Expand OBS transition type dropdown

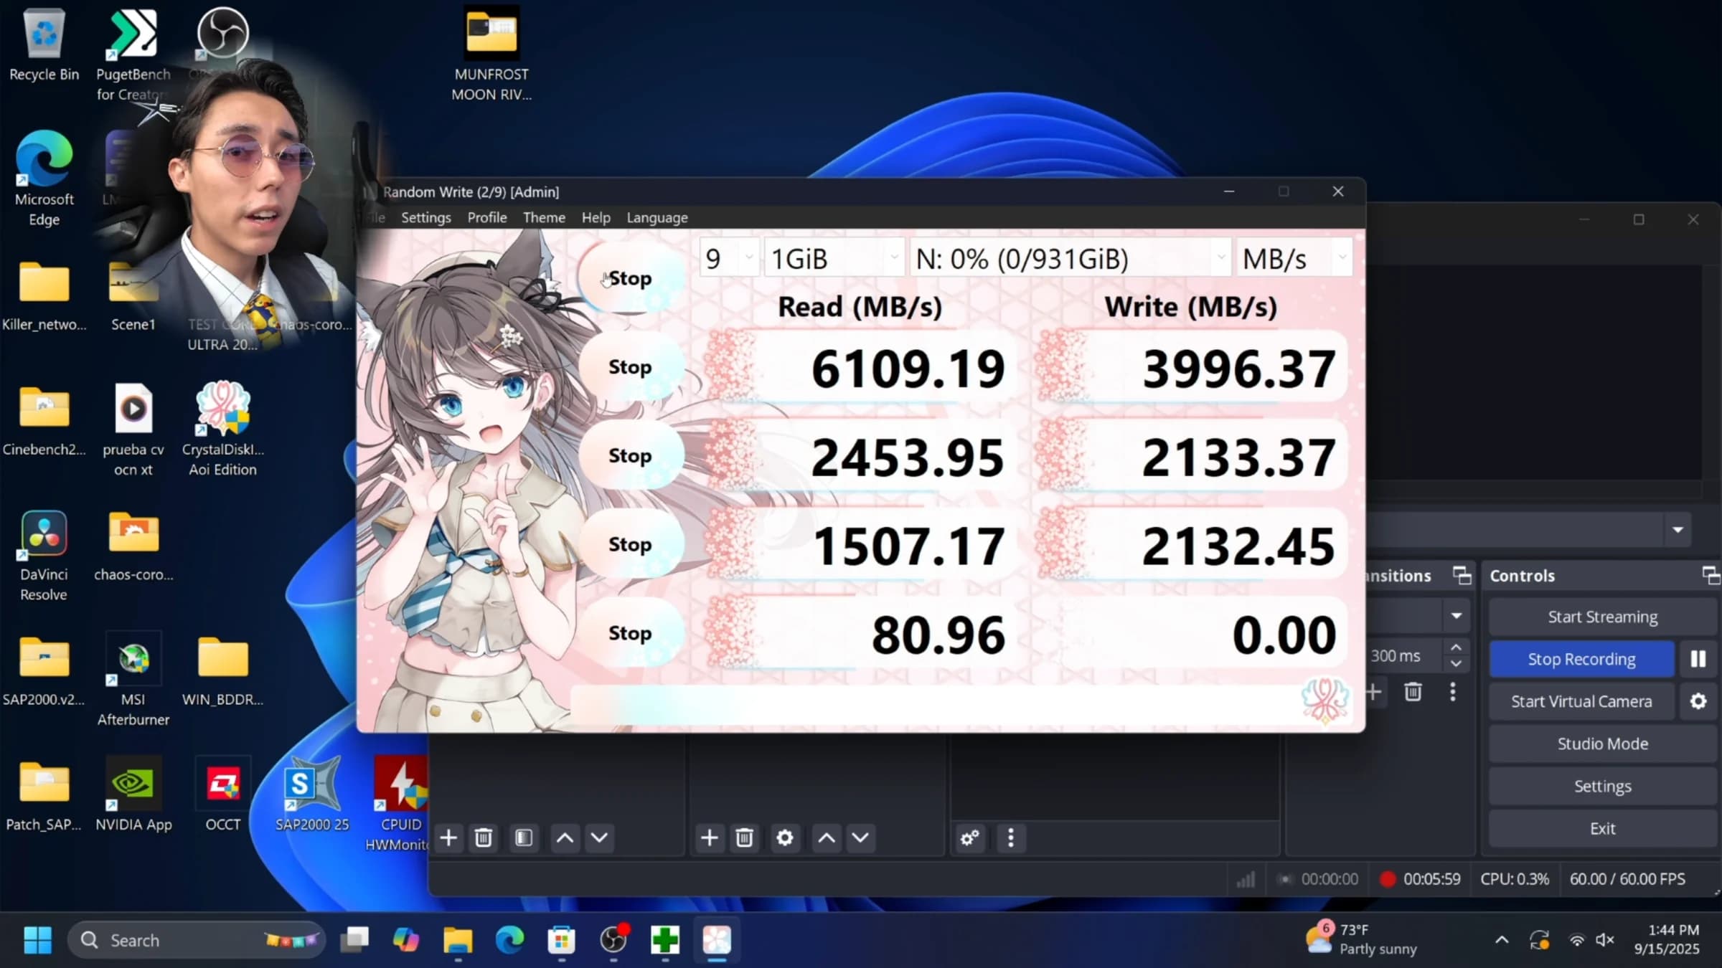(1457, 616)
